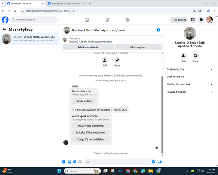Go to Facebook Home via house icon

click(x=87, y=20)
